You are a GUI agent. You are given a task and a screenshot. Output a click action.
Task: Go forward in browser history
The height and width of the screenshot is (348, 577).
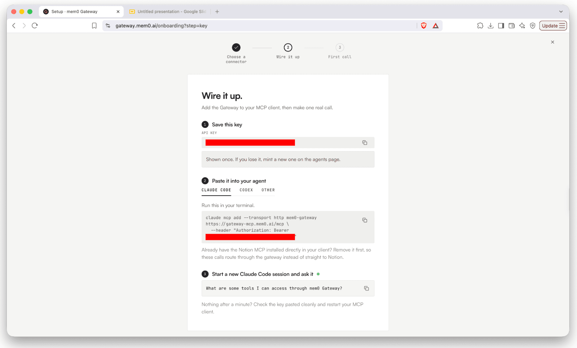pyautogui.click(x=24, y=26)
